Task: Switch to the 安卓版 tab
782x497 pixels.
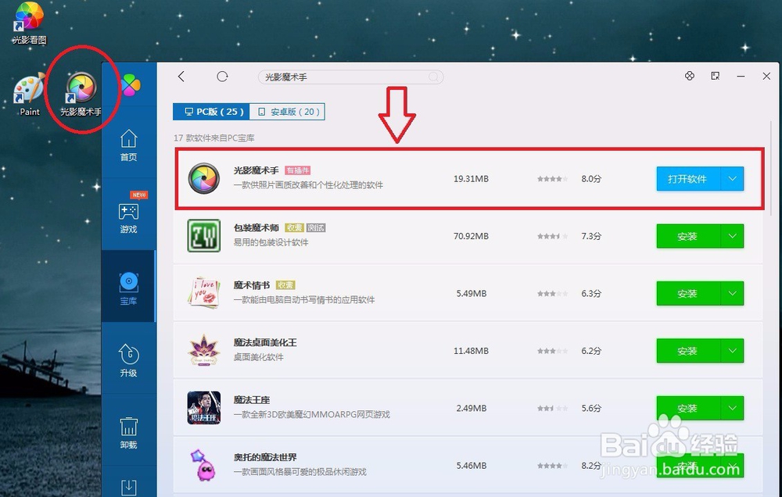Action: pos(288,111)
